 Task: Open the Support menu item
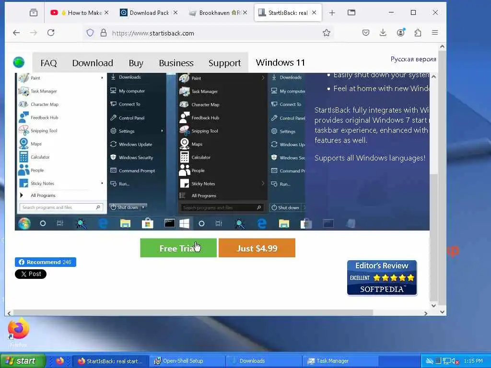click(224, 63)
